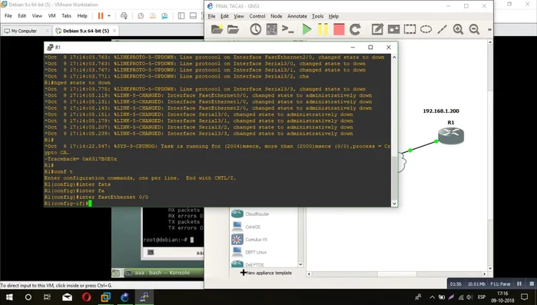
Task: Click zoom in magnifier in GNS3 toolbar
Action: [458, 29]
